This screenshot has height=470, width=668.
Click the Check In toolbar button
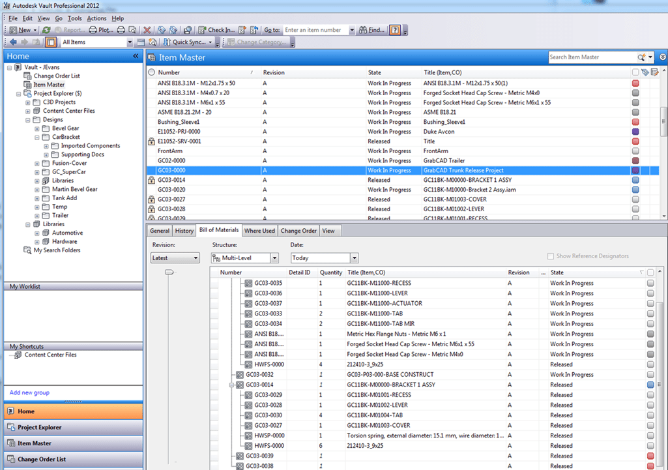pos(216,30)
